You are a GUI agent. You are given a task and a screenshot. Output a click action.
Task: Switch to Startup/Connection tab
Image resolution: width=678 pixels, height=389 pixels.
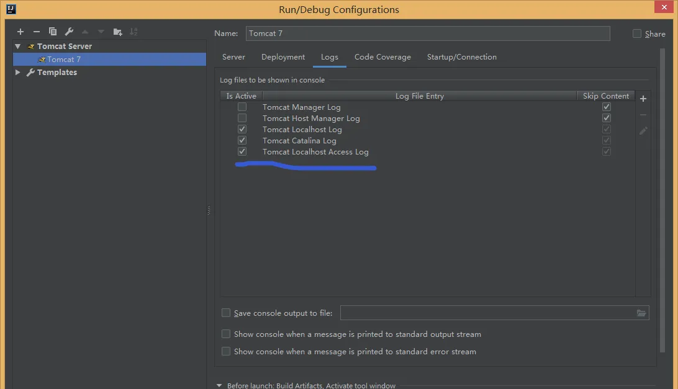[x=462, y=57]
